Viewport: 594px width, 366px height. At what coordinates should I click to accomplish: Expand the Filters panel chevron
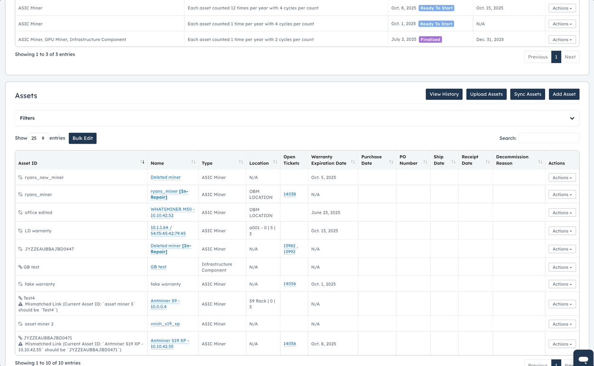coord(572,119)
